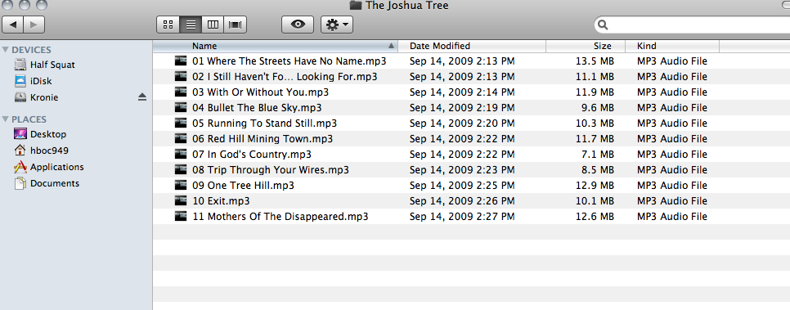Go back with left arrow button
790x310 pixels.
[12, 25]
